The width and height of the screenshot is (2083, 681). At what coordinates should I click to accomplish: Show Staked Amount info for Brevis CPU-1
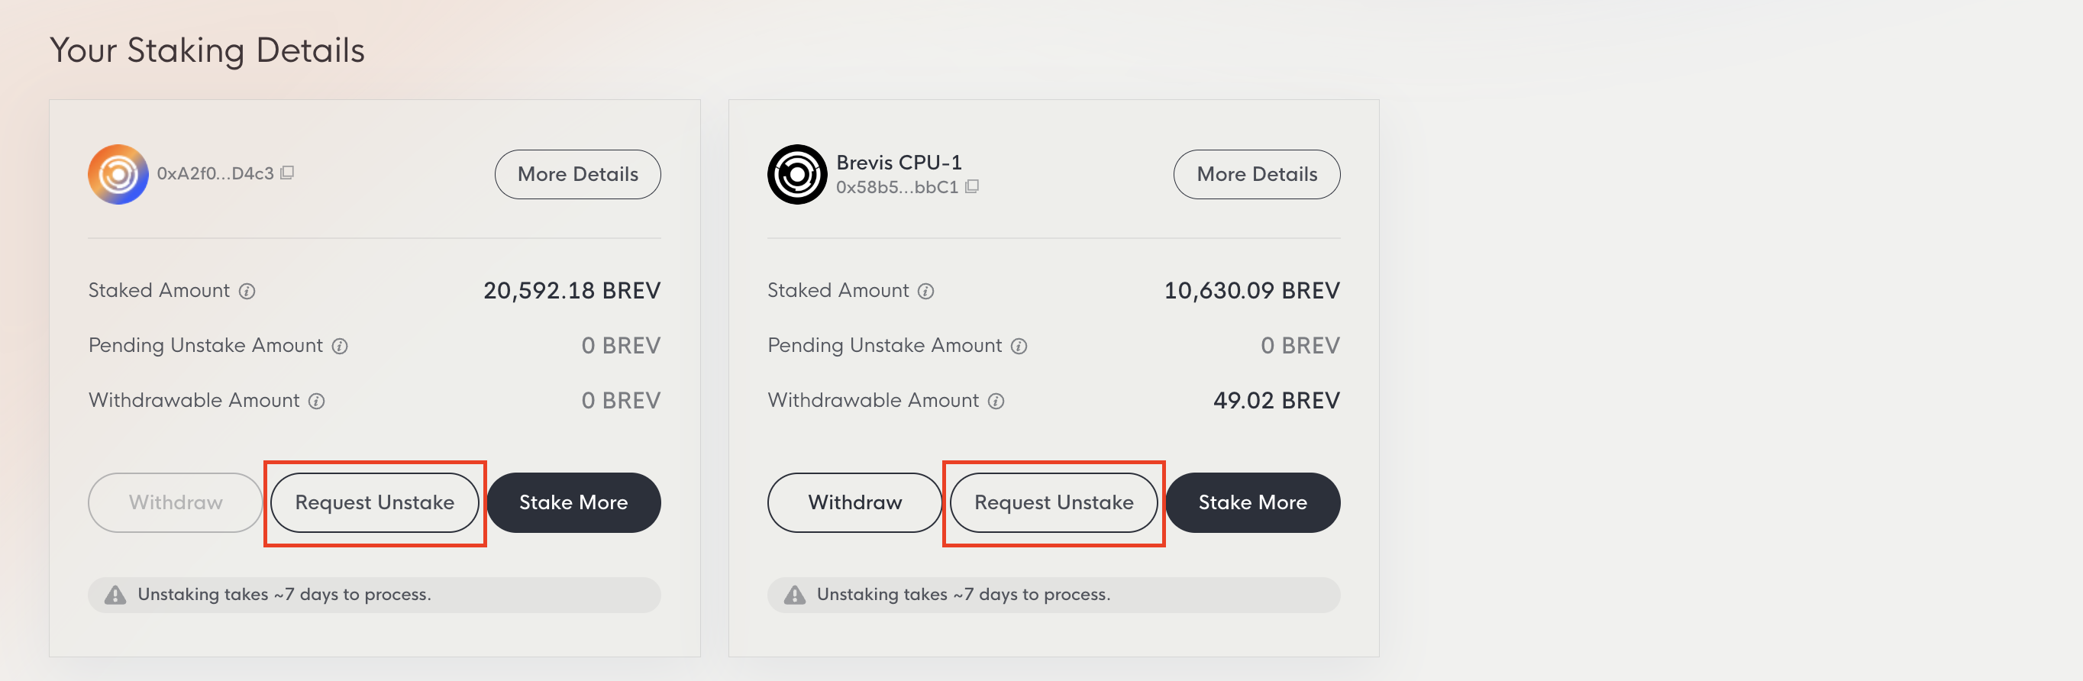click(x=926, y=291)
